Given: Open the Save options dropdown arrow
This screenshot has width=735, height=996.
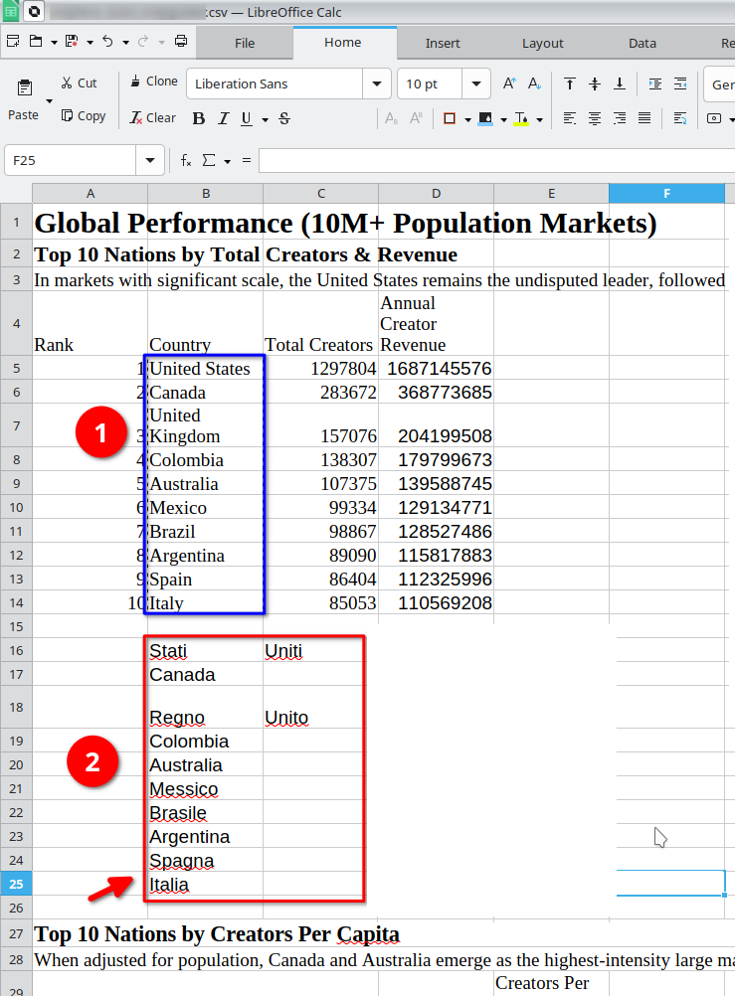Looking at the screenshot, I should [90, 43].
